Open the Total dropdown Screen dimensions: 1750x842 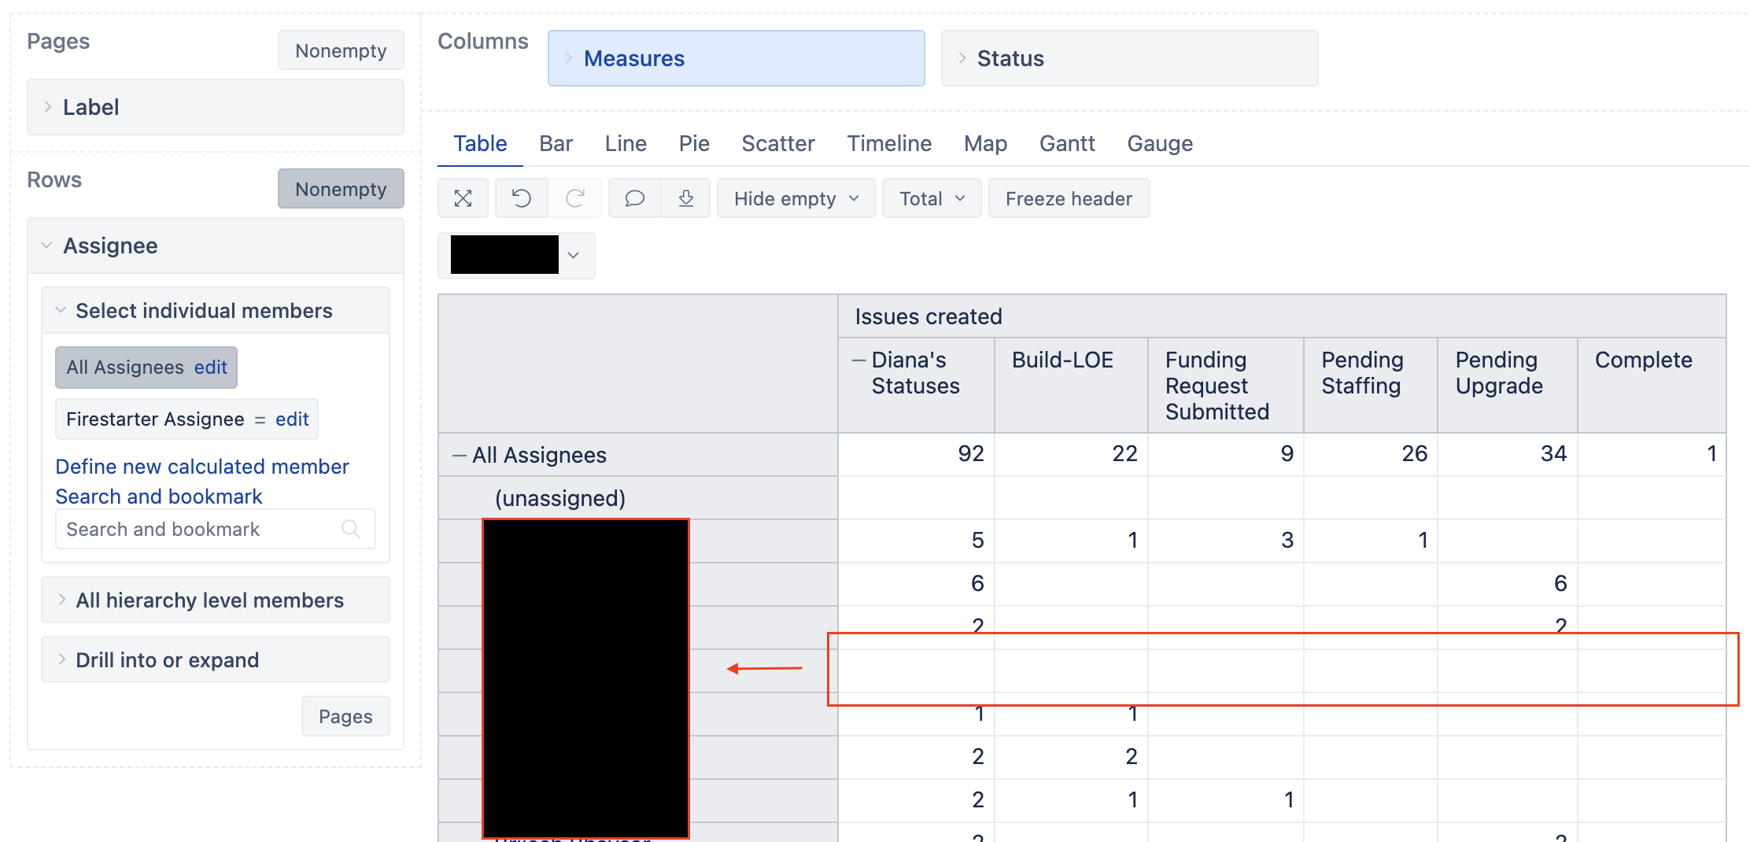[x=931, y=198]
